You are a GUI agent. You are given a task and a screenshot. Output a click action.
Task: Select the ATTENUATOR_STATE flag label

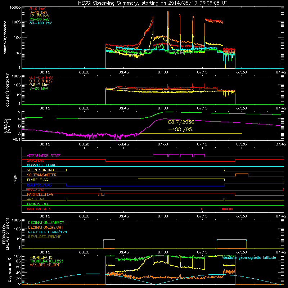(44, 156)
